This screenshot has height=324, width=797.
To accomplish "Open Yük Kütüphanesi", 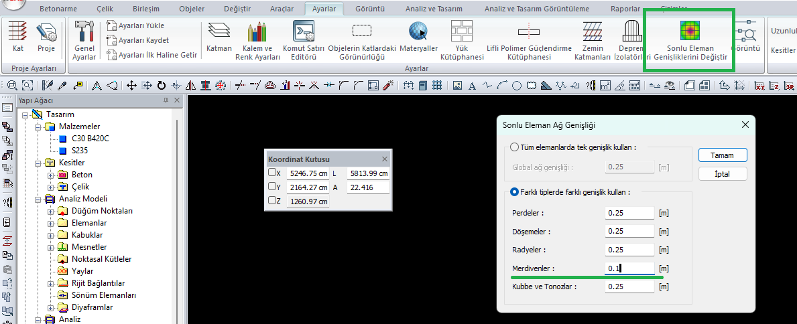I will 462,41.
